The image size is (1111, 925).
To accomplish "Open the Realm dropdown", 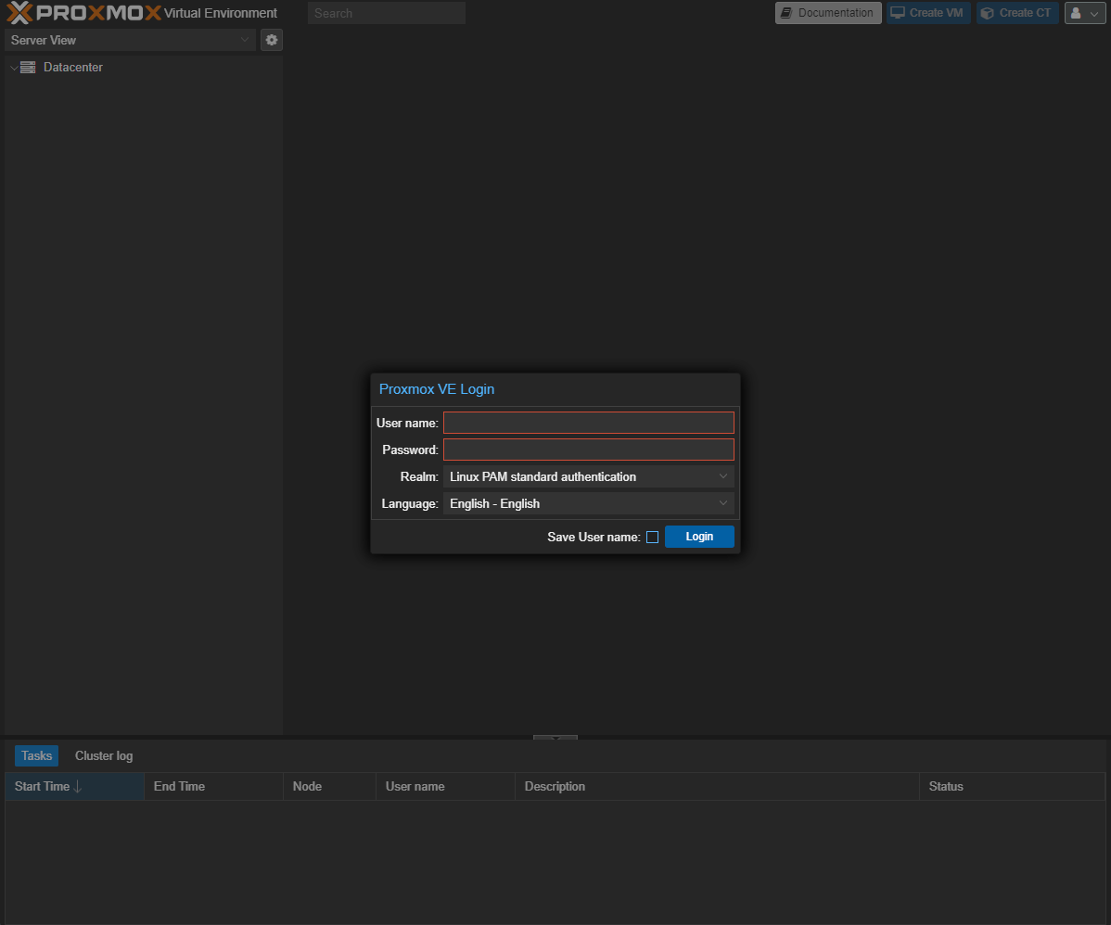I will (x=723, y=476).
